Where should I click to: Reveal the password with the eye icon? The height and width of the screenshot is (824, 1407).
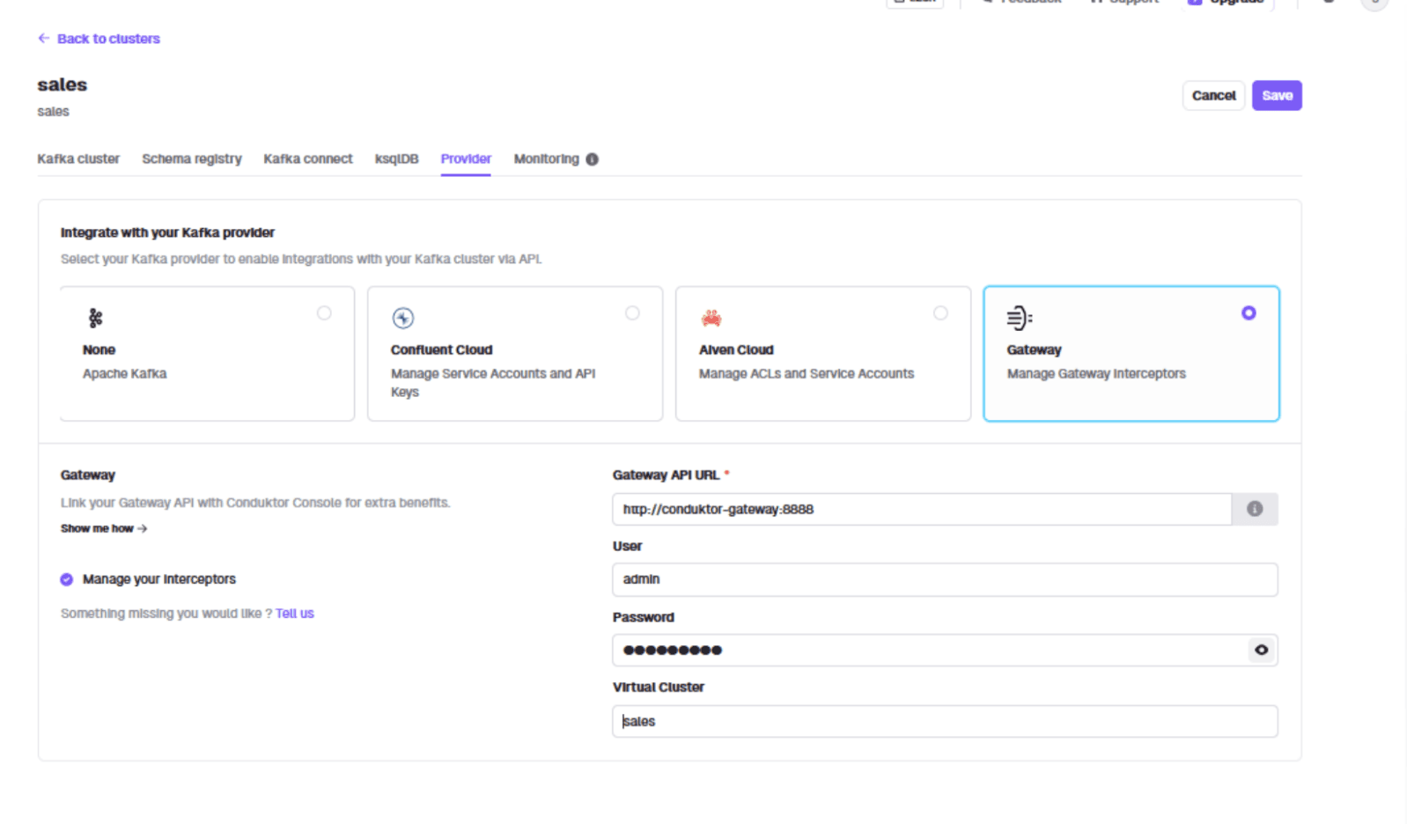point(1261,650)
